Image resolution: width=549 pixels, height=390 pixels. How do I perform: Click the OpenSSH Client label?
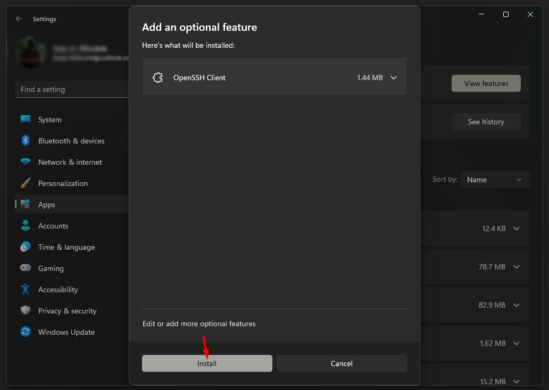199,78
